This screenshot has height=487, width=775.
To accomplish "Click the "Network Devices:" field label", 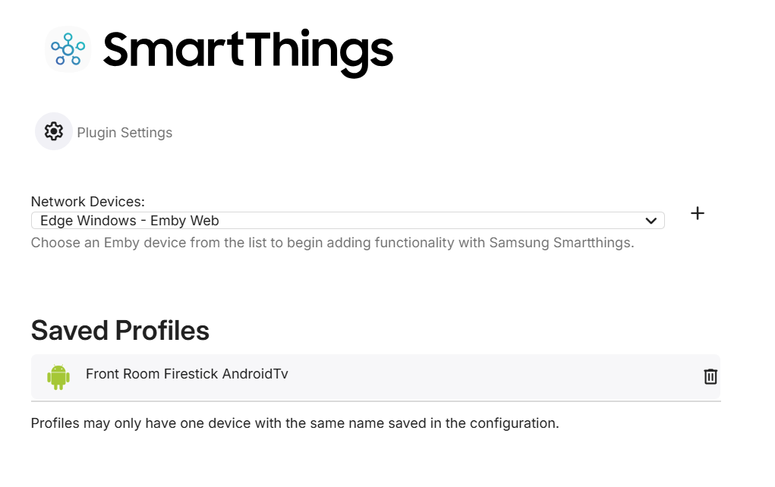I will tap(87, 202).
